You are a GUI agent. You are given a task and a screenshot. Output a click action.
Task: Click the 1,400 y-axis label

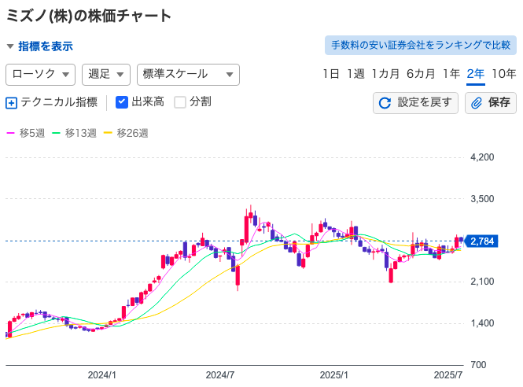tap(482, 323)
